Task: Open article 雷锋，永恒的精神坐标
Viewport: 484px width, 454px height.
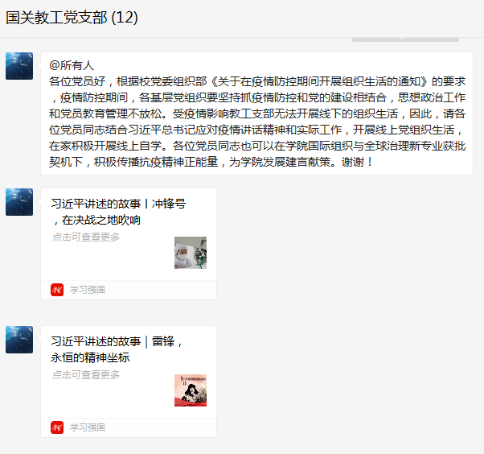Action: tap(117, 349)
